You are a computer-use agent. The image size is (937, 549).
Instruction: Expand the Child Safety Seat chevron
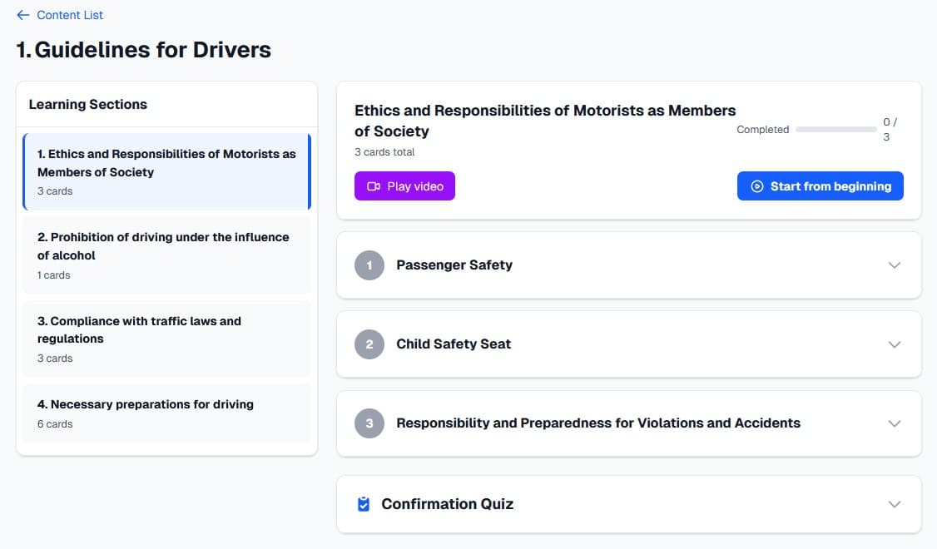(x=895, y=344)
